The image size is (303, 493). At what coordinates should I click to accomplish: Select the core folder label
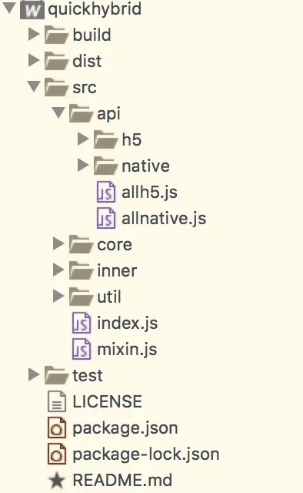[x=115, y=245]
